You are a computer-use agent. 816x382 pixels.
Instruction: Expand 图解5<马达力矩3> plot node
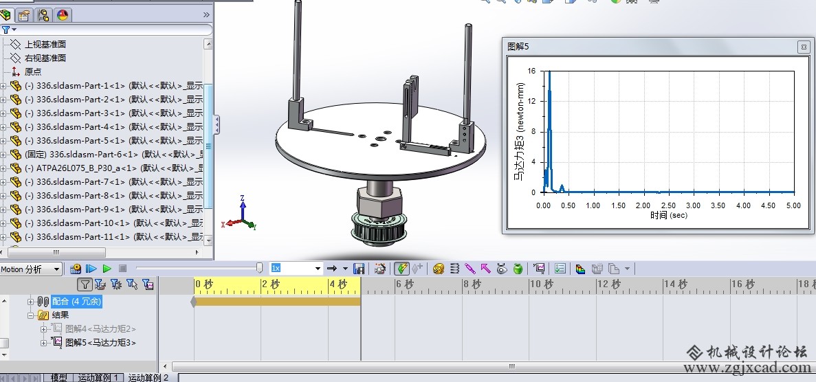coord(44,343)
